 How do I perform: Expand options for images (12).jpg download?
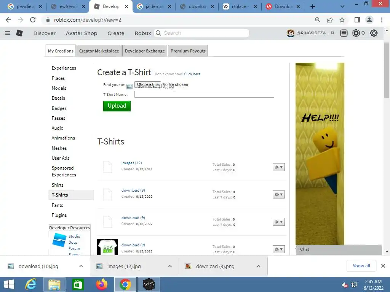click(170, 266)
